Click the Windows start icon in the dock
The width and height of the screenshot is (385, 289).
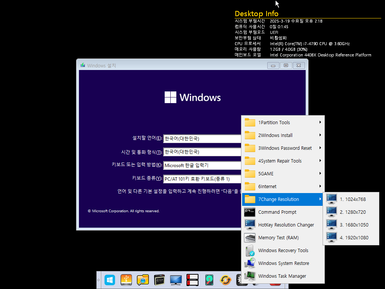tap(110, 280)
